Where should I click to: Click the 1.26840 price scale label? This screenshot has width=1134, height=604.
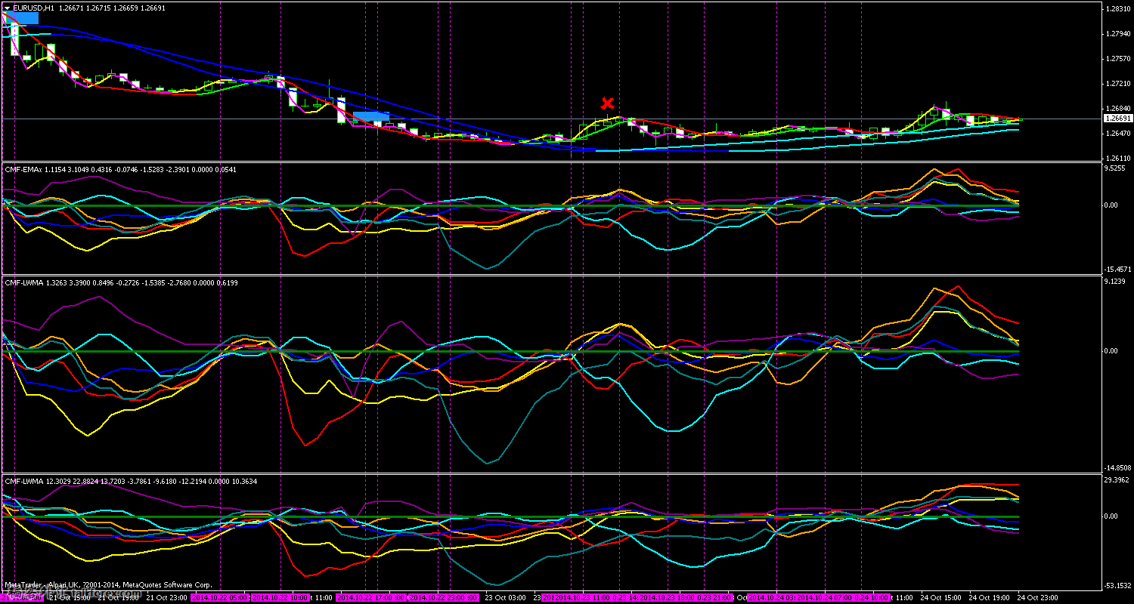[1117, 109]
